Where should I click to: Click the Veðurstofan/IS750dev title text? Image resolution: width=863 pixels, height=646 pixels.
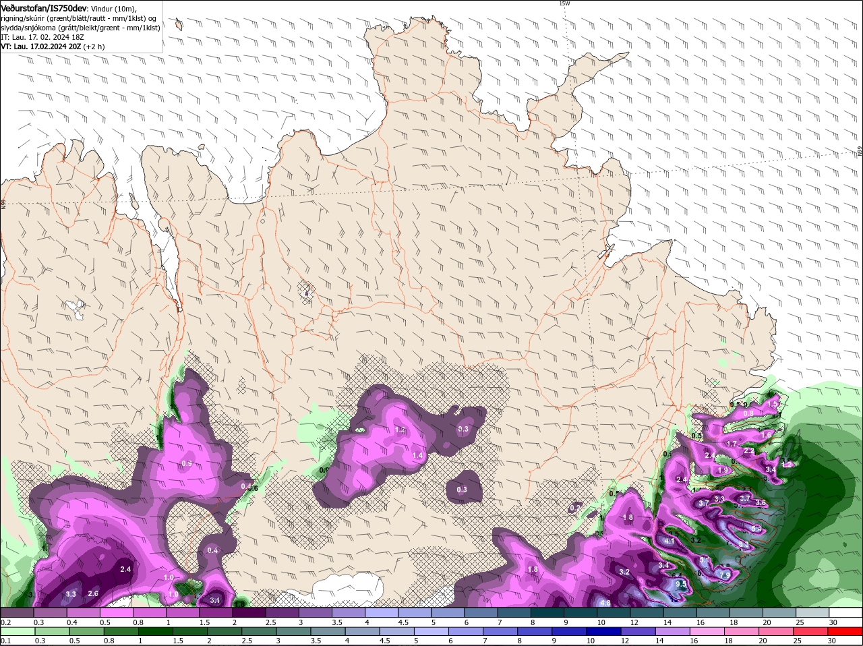tap(44, 7)
